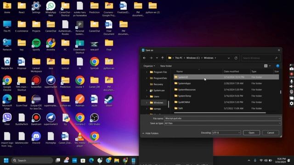Viewport: 294px width, 165px height.
Task: Select the This PC desktop icon
Action: 7,26
